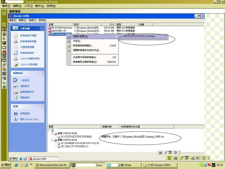Click the pcAnywhere left bar question mark icon
Image resolution: width=225 pixels, height=169 pixels.
[4, 25]
